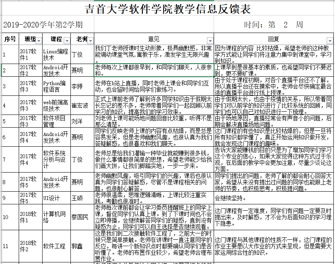This screenshot has width=335, height=264.
Task: Open the 老师 column filter arrow
Action: point(91,41)
